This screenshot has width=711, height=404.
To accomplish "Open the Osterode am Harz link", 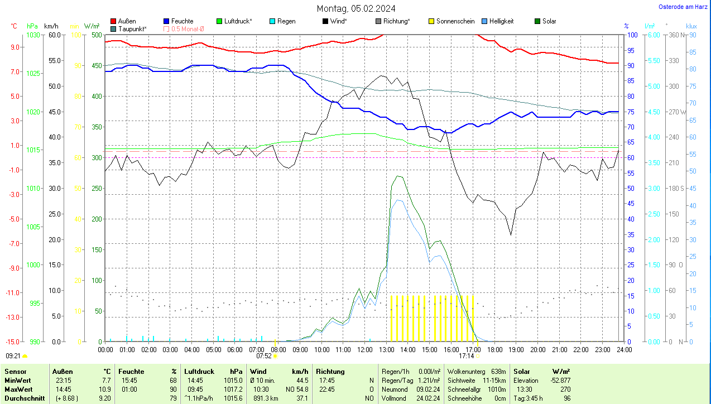I will pyautogui.click(x=684, y=7).
